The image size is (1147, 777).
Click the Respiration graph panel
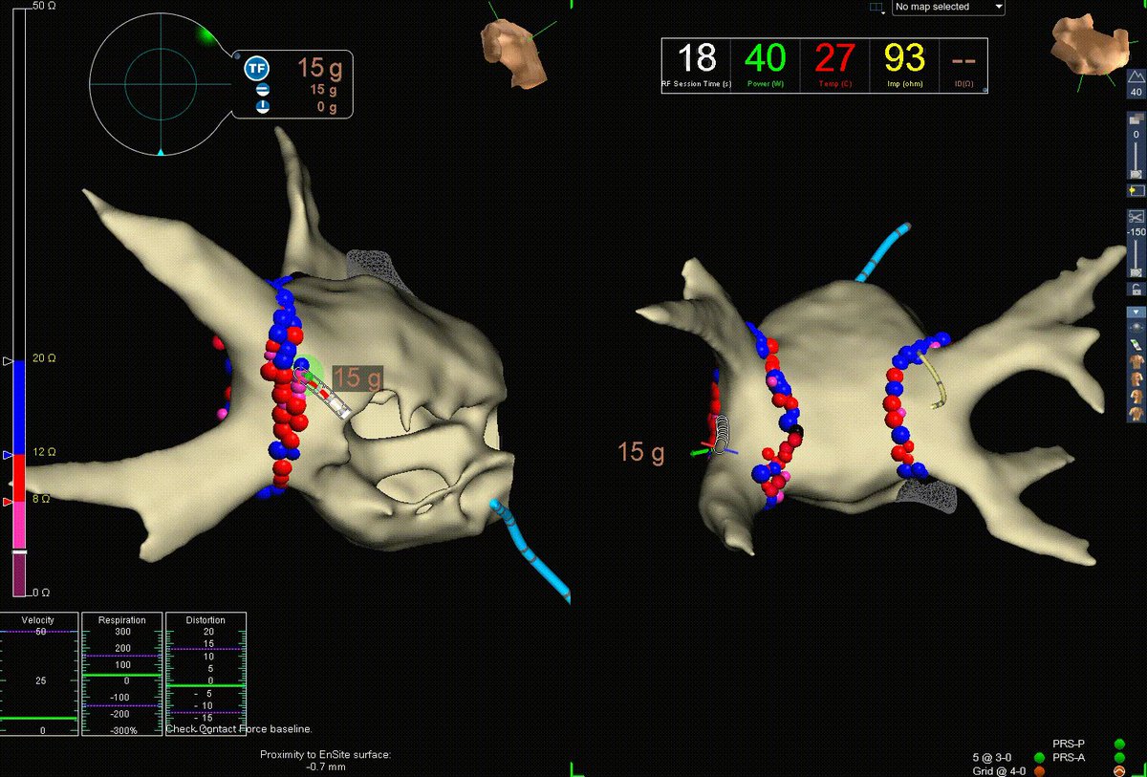[x=121, y=675]
